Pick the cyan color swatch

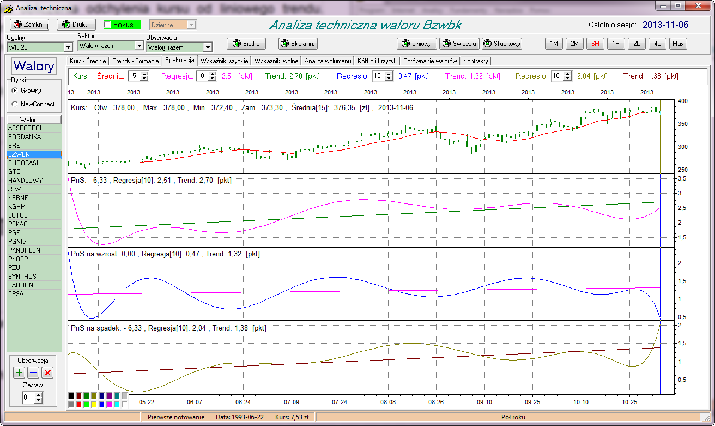tap(117, 405)
